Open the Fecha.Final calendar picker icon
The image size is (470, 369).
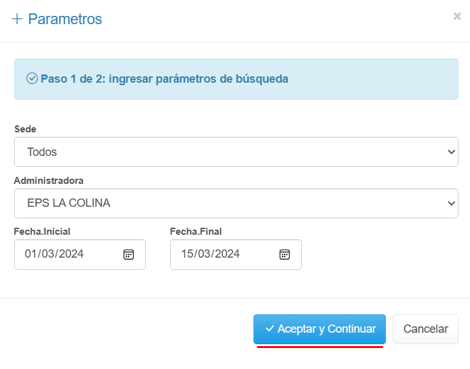[285, 254]
